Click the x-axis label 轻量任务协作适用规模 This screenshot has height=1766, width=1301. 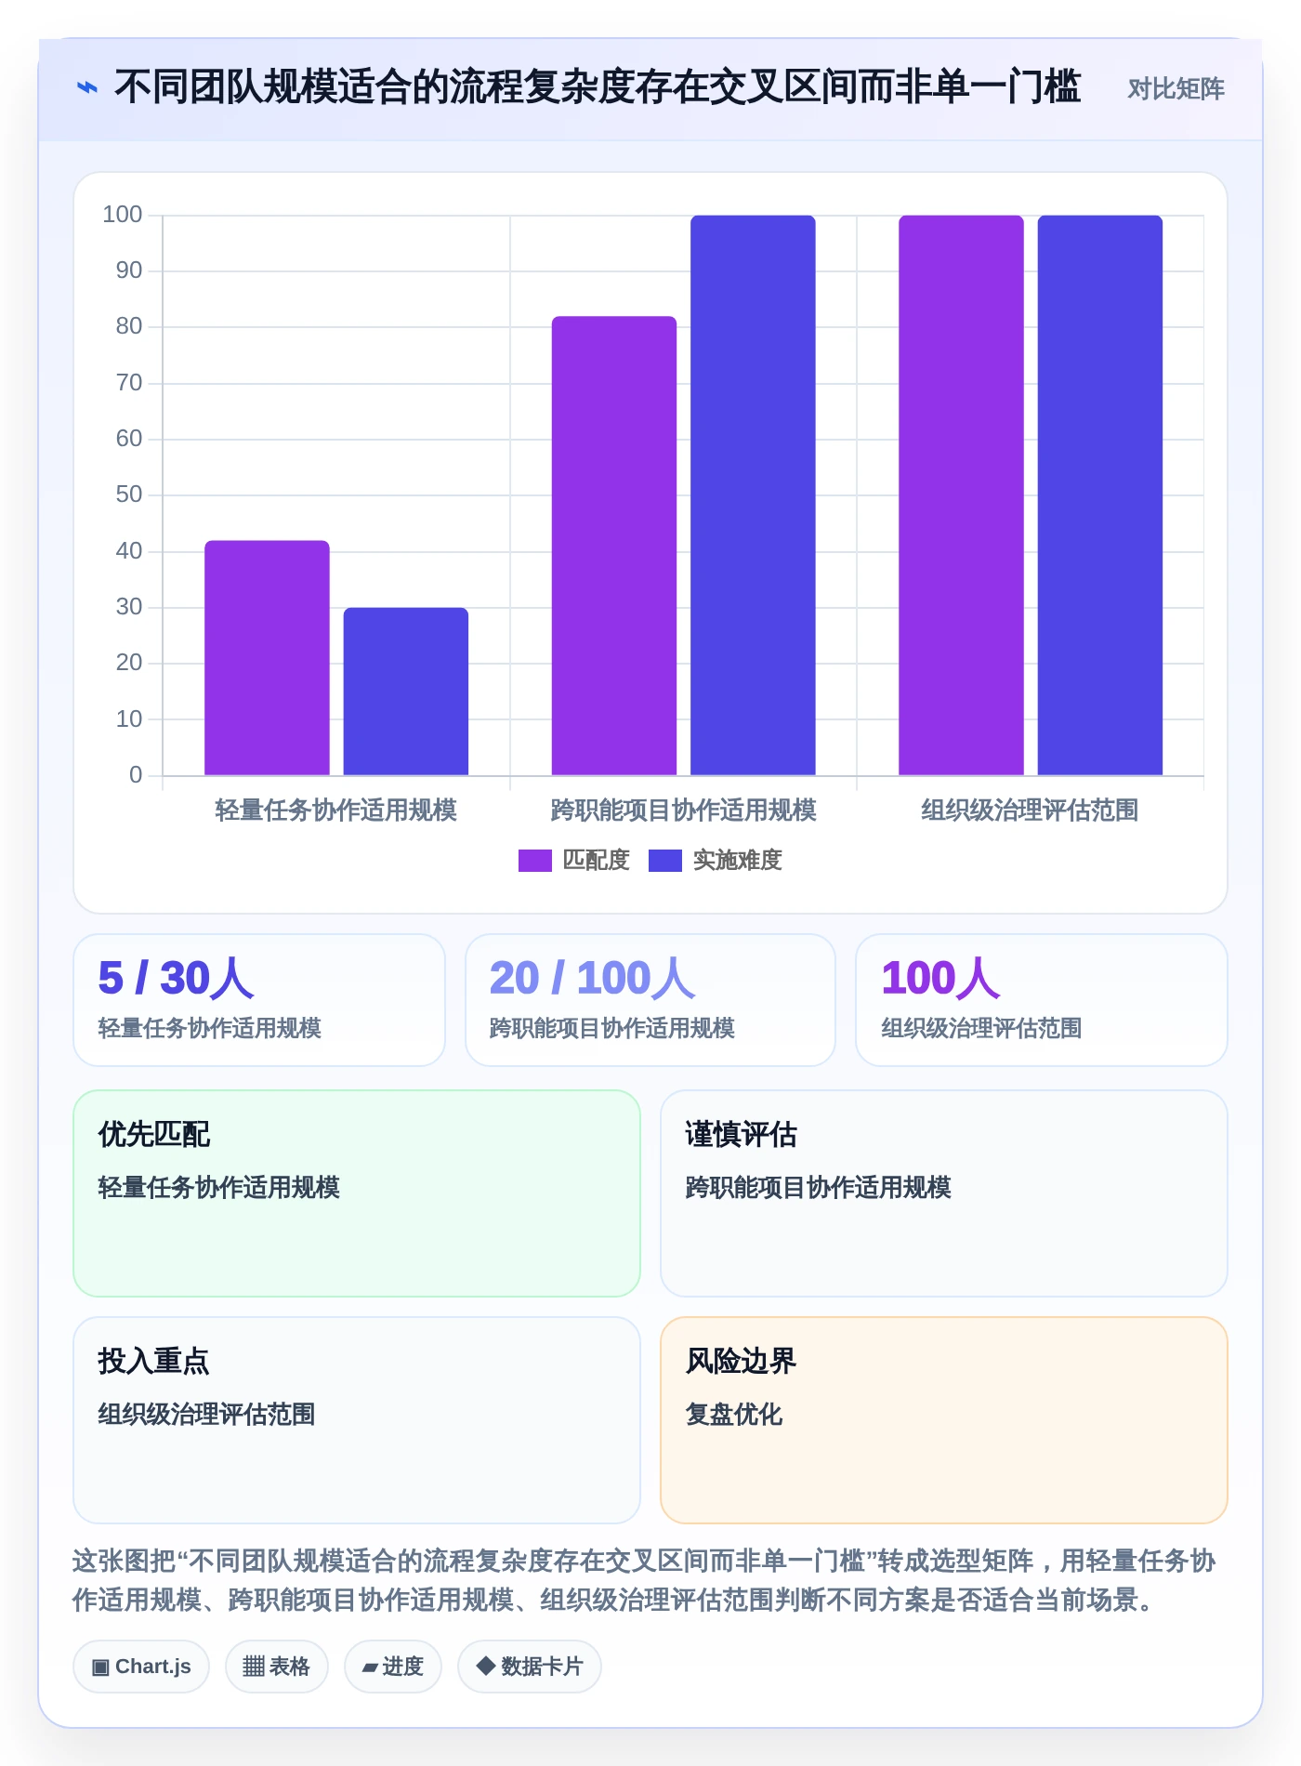335,811
